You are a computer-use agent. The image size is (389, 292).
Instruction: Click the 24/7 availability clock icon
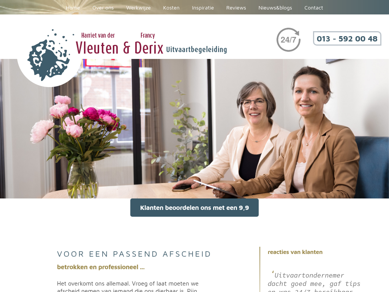click(288, 40)
